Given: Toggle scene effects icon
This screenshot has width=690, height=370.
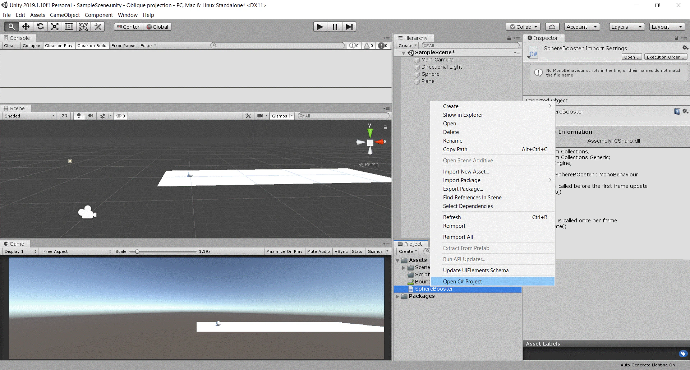Looking at the screenshot, I should point(103,116).
